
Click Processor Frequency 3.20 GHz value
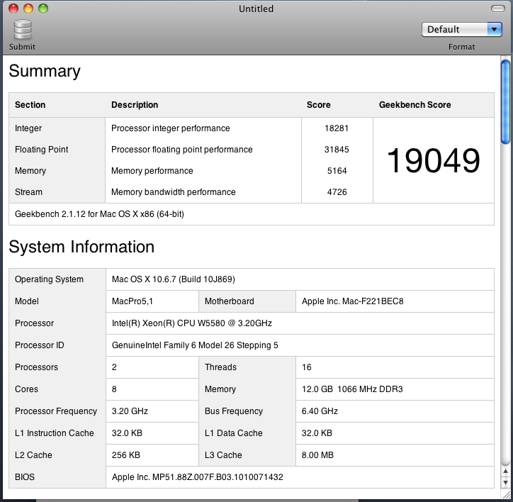coord(130,411)
